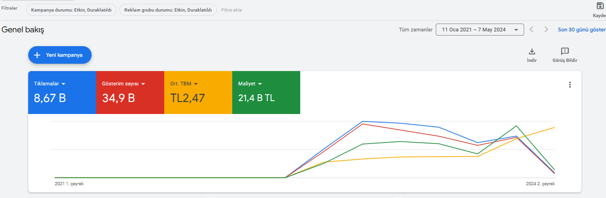The image size is (606, 198).
Task: Click the 2024 2. çeyrek axis label
Action: point(540,184)
